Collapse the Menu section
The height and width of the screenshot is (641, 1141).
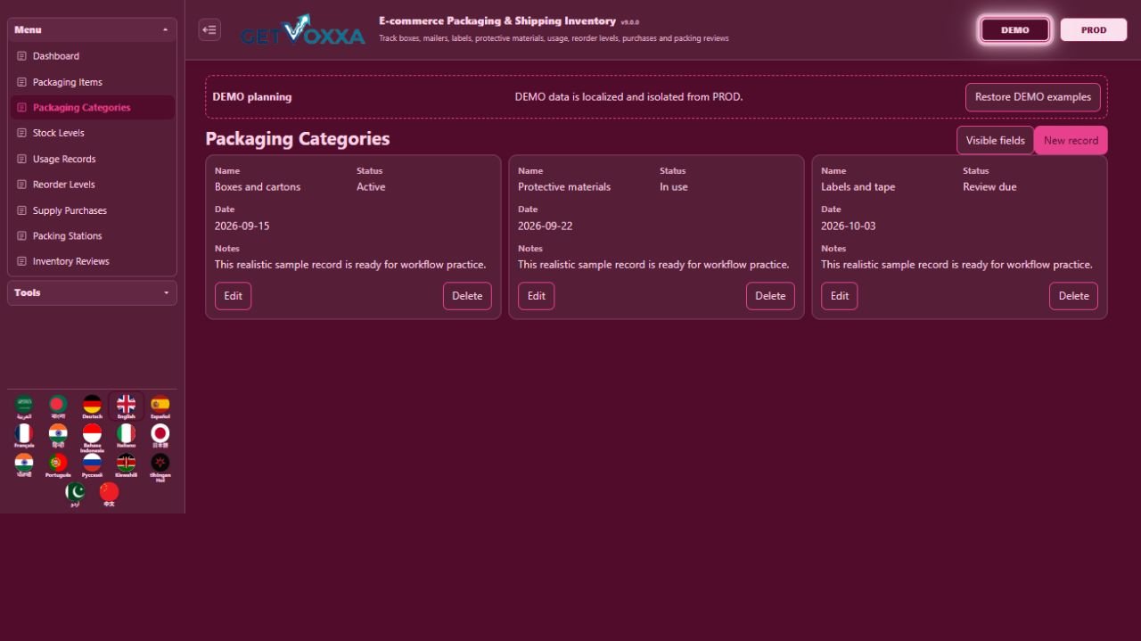[x=92, y=29]
